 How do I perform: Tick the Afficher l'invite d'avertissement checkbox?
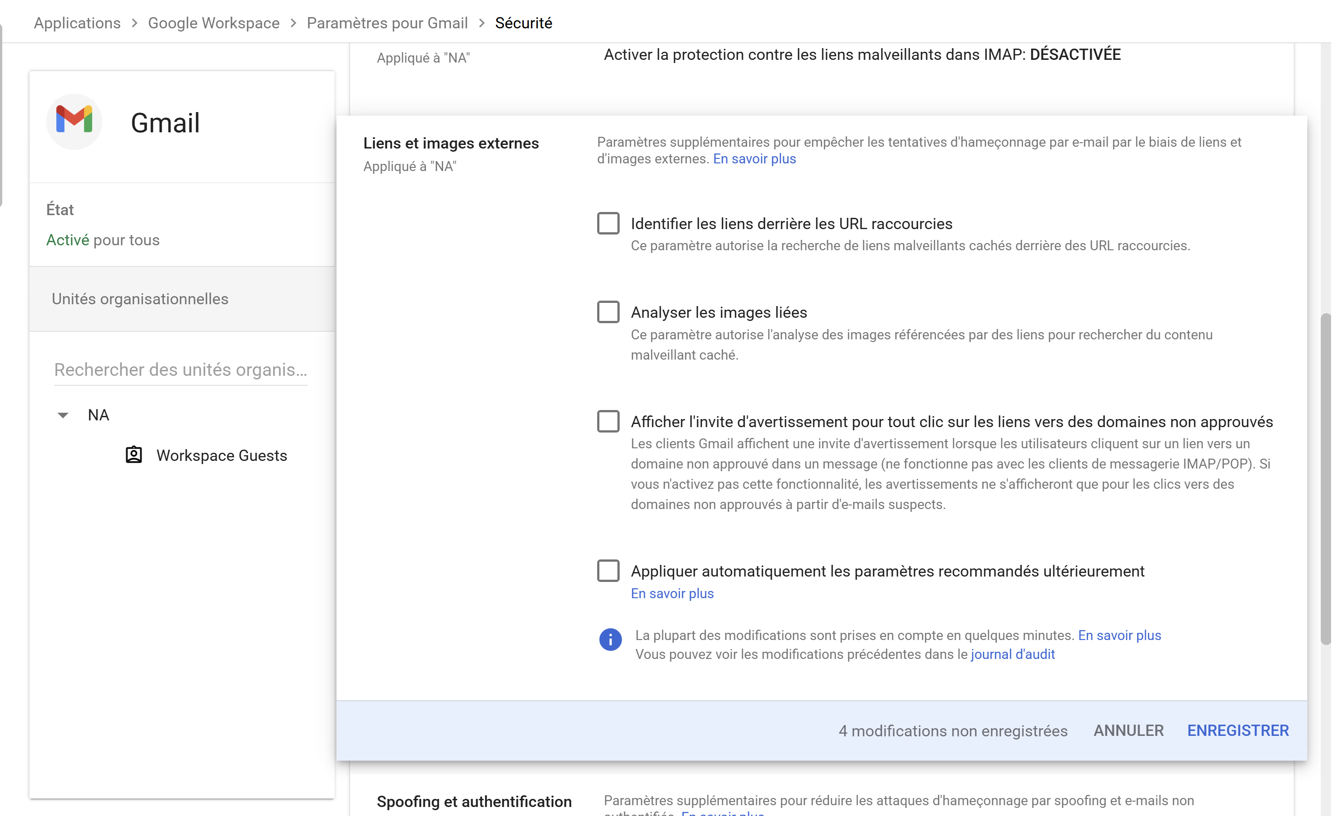coord(608,421)
